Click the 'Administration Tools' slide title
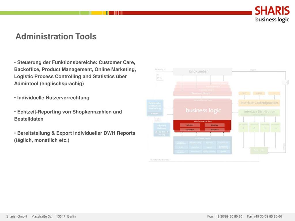The image size is (295, 221). pyautogui.click(x=56, y=37)
